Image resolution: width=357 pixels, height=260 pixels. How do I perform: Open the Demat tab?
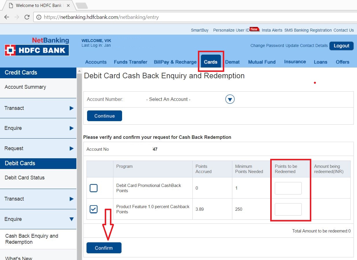(x=232, y=62)
